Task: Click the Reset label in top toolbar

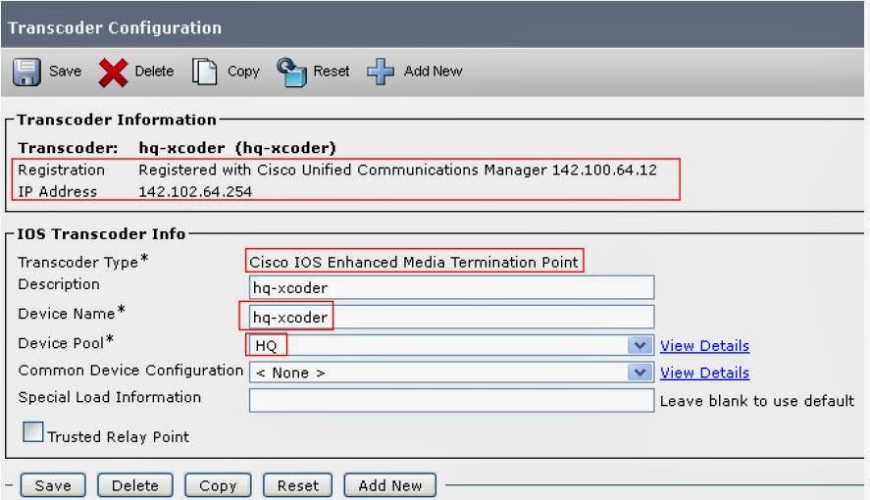Action: [x=332, y=71]
